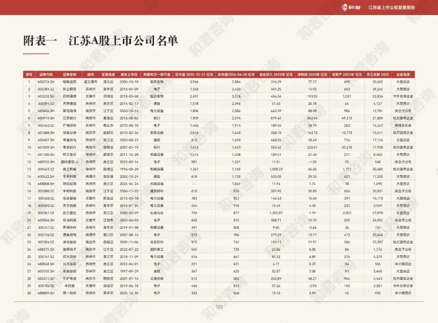Viewport: 438px width, 323px height.
Task: Click the security code '002384.SZ'
Action: click(46, 89)
